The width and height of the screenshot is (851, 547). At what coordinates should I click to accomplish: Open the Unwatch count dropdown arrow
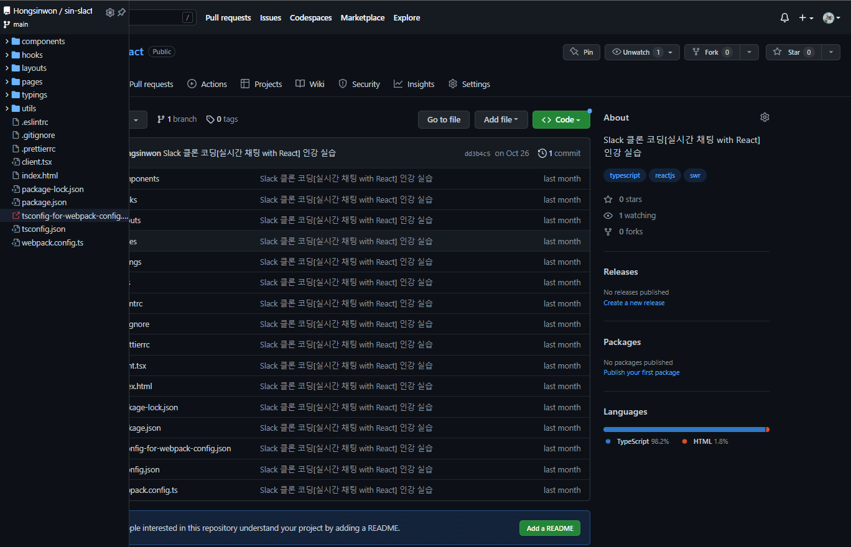coord(671,52)
